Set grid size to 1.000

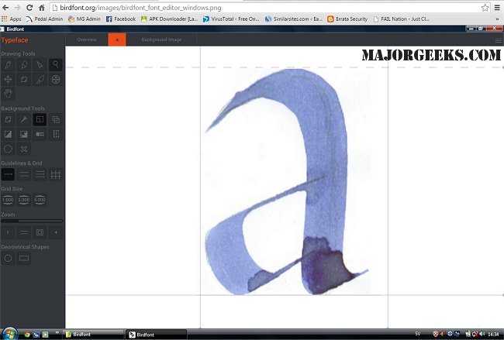(8, 200)
